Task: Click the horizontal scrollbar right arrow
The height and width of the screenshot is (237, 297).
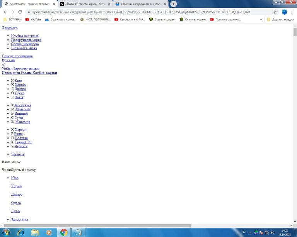Action: click(x=291, y=226)
